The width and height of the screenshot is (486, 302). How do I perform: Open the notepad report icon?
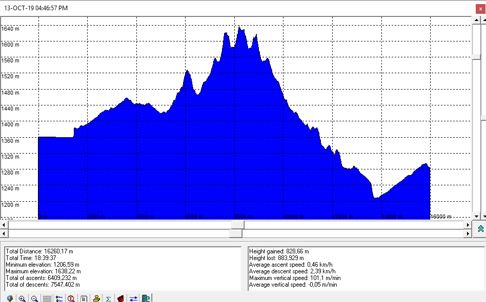[x=84, y=298]
